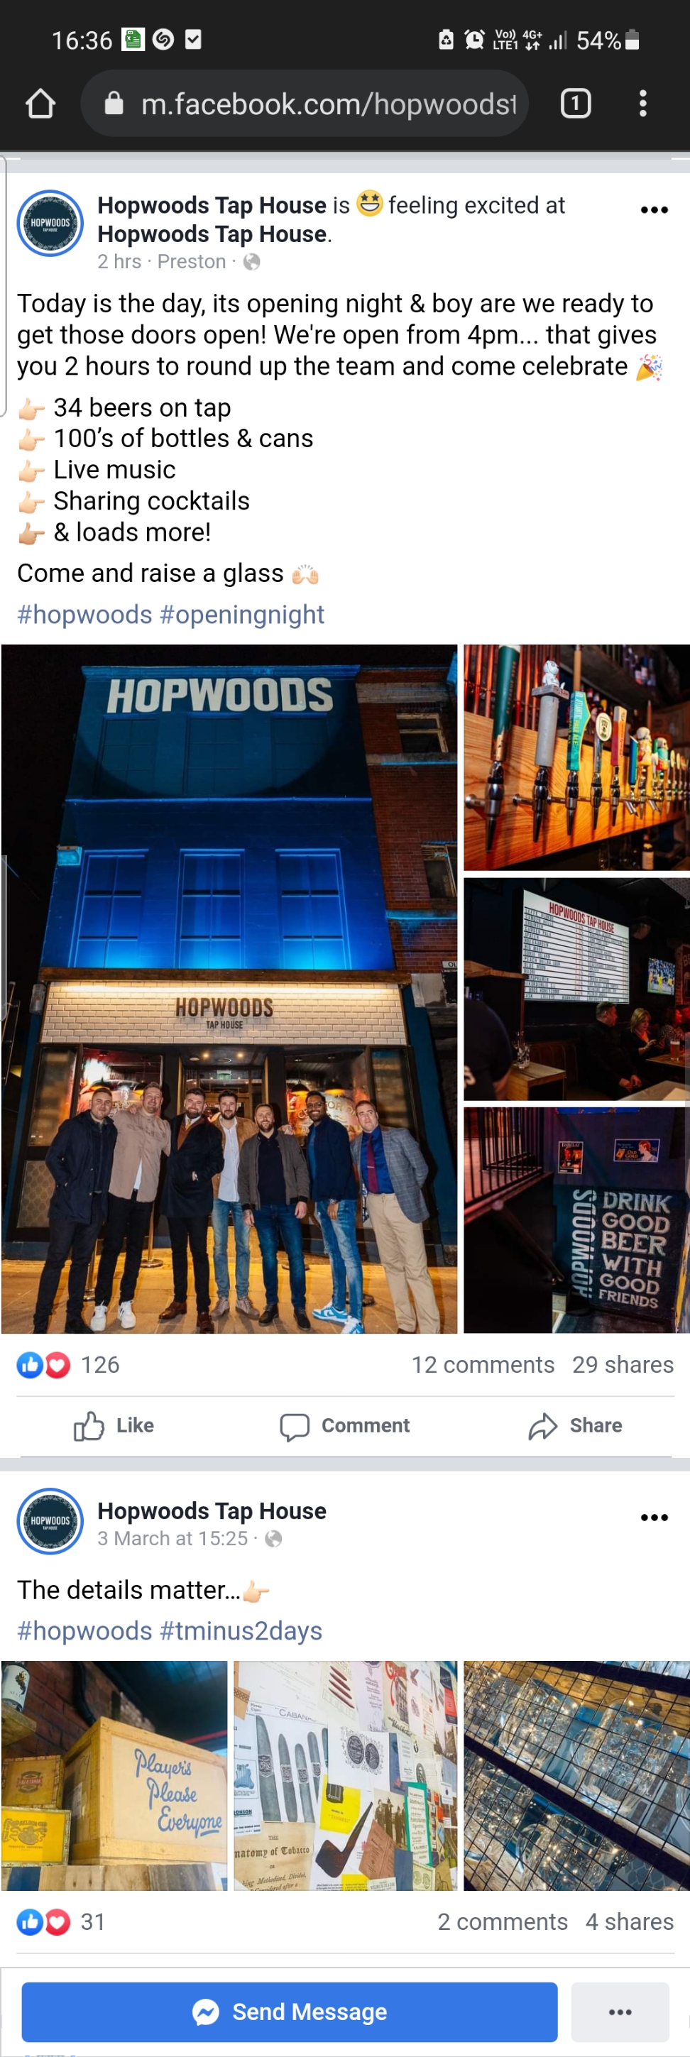
Task: Open the 12 comments link
Action: click(x=483, y=1365)
